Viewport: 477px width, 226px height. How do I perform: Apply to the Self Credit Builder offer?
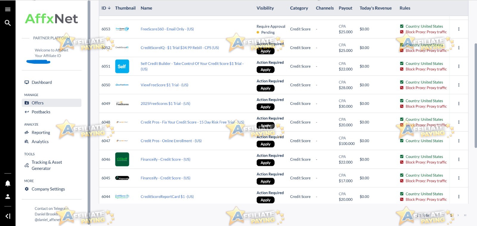265,70
